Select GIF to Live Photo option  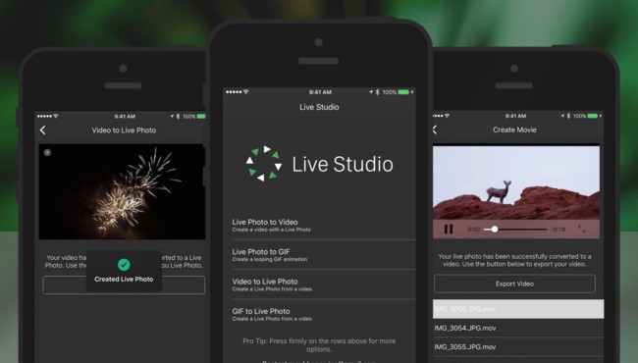tap(319, 315)
